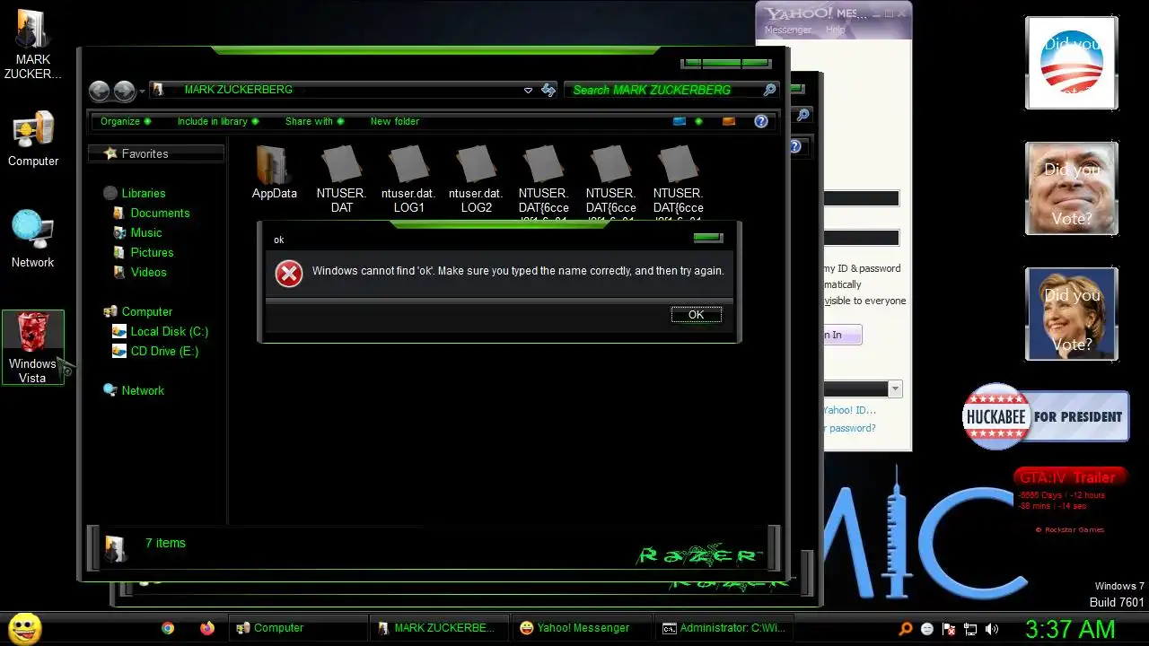Select the Computer desktop icon

[x=33, y=139]
